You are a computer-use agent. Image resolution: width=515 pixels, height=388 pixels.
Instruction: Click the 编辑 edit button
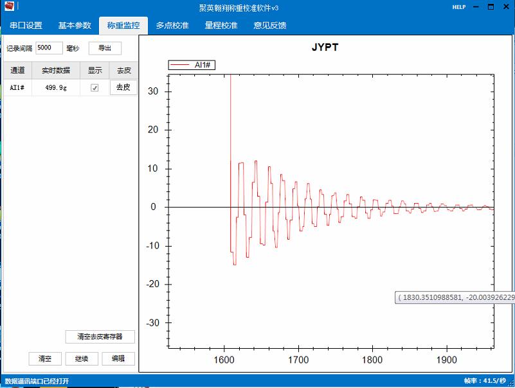[x=118, y=358]
